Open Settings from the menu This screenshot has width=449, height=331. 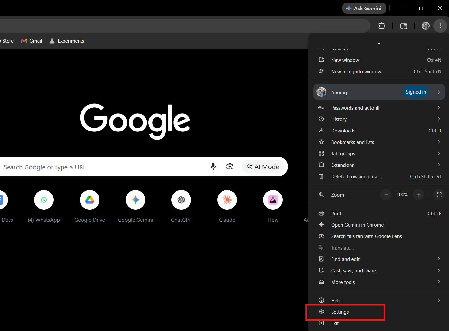379,312
